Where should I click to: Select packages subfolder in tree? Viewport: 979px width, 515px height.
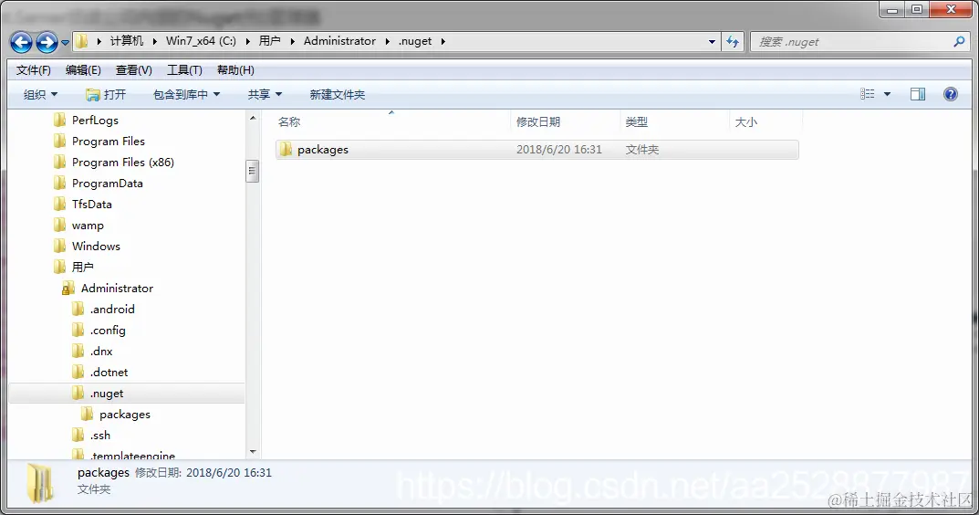pyautogui.click(x=124, y=415)
